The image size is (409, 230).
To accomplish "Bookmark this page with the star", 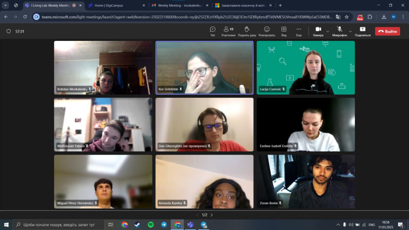I will click(x=347, y=17).
